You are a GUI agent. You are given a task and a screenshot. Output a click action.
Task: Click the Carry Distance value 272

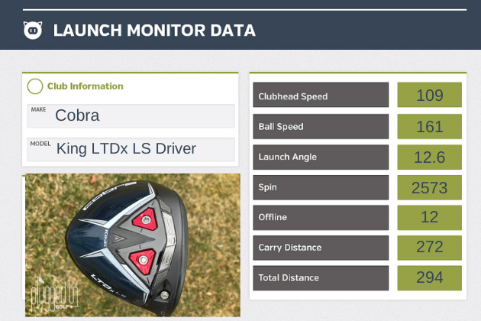tap(429, 248)
